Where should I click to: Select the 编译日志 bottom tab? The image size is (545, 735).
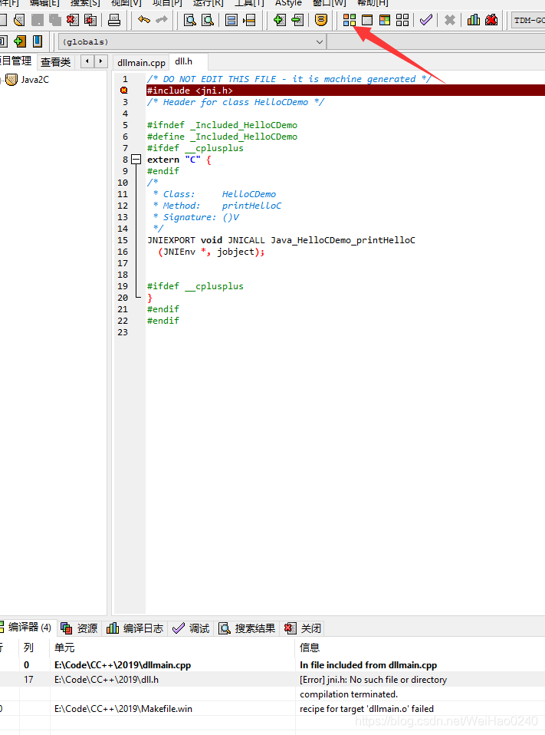point(135,628)
